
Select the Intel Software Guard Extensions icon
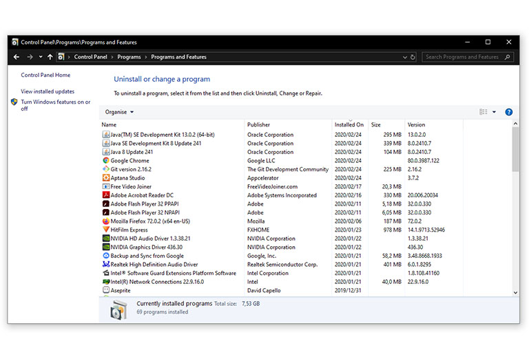point(106,273)
